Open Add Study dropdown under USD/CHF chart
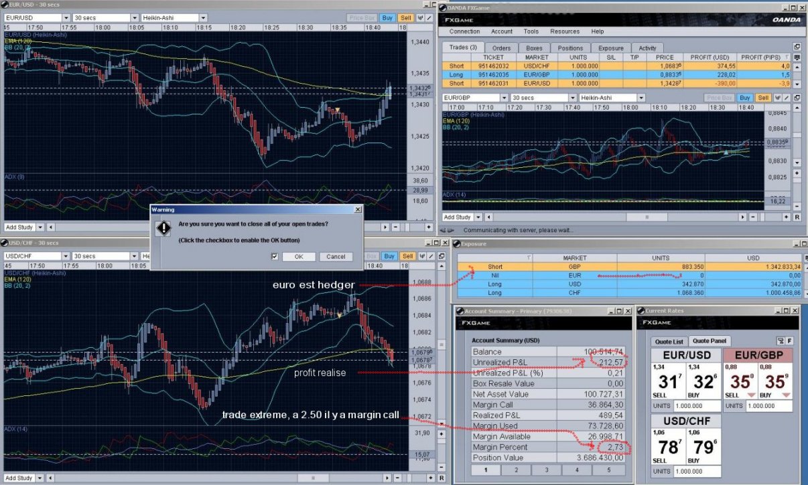 [x=40, y=478]
